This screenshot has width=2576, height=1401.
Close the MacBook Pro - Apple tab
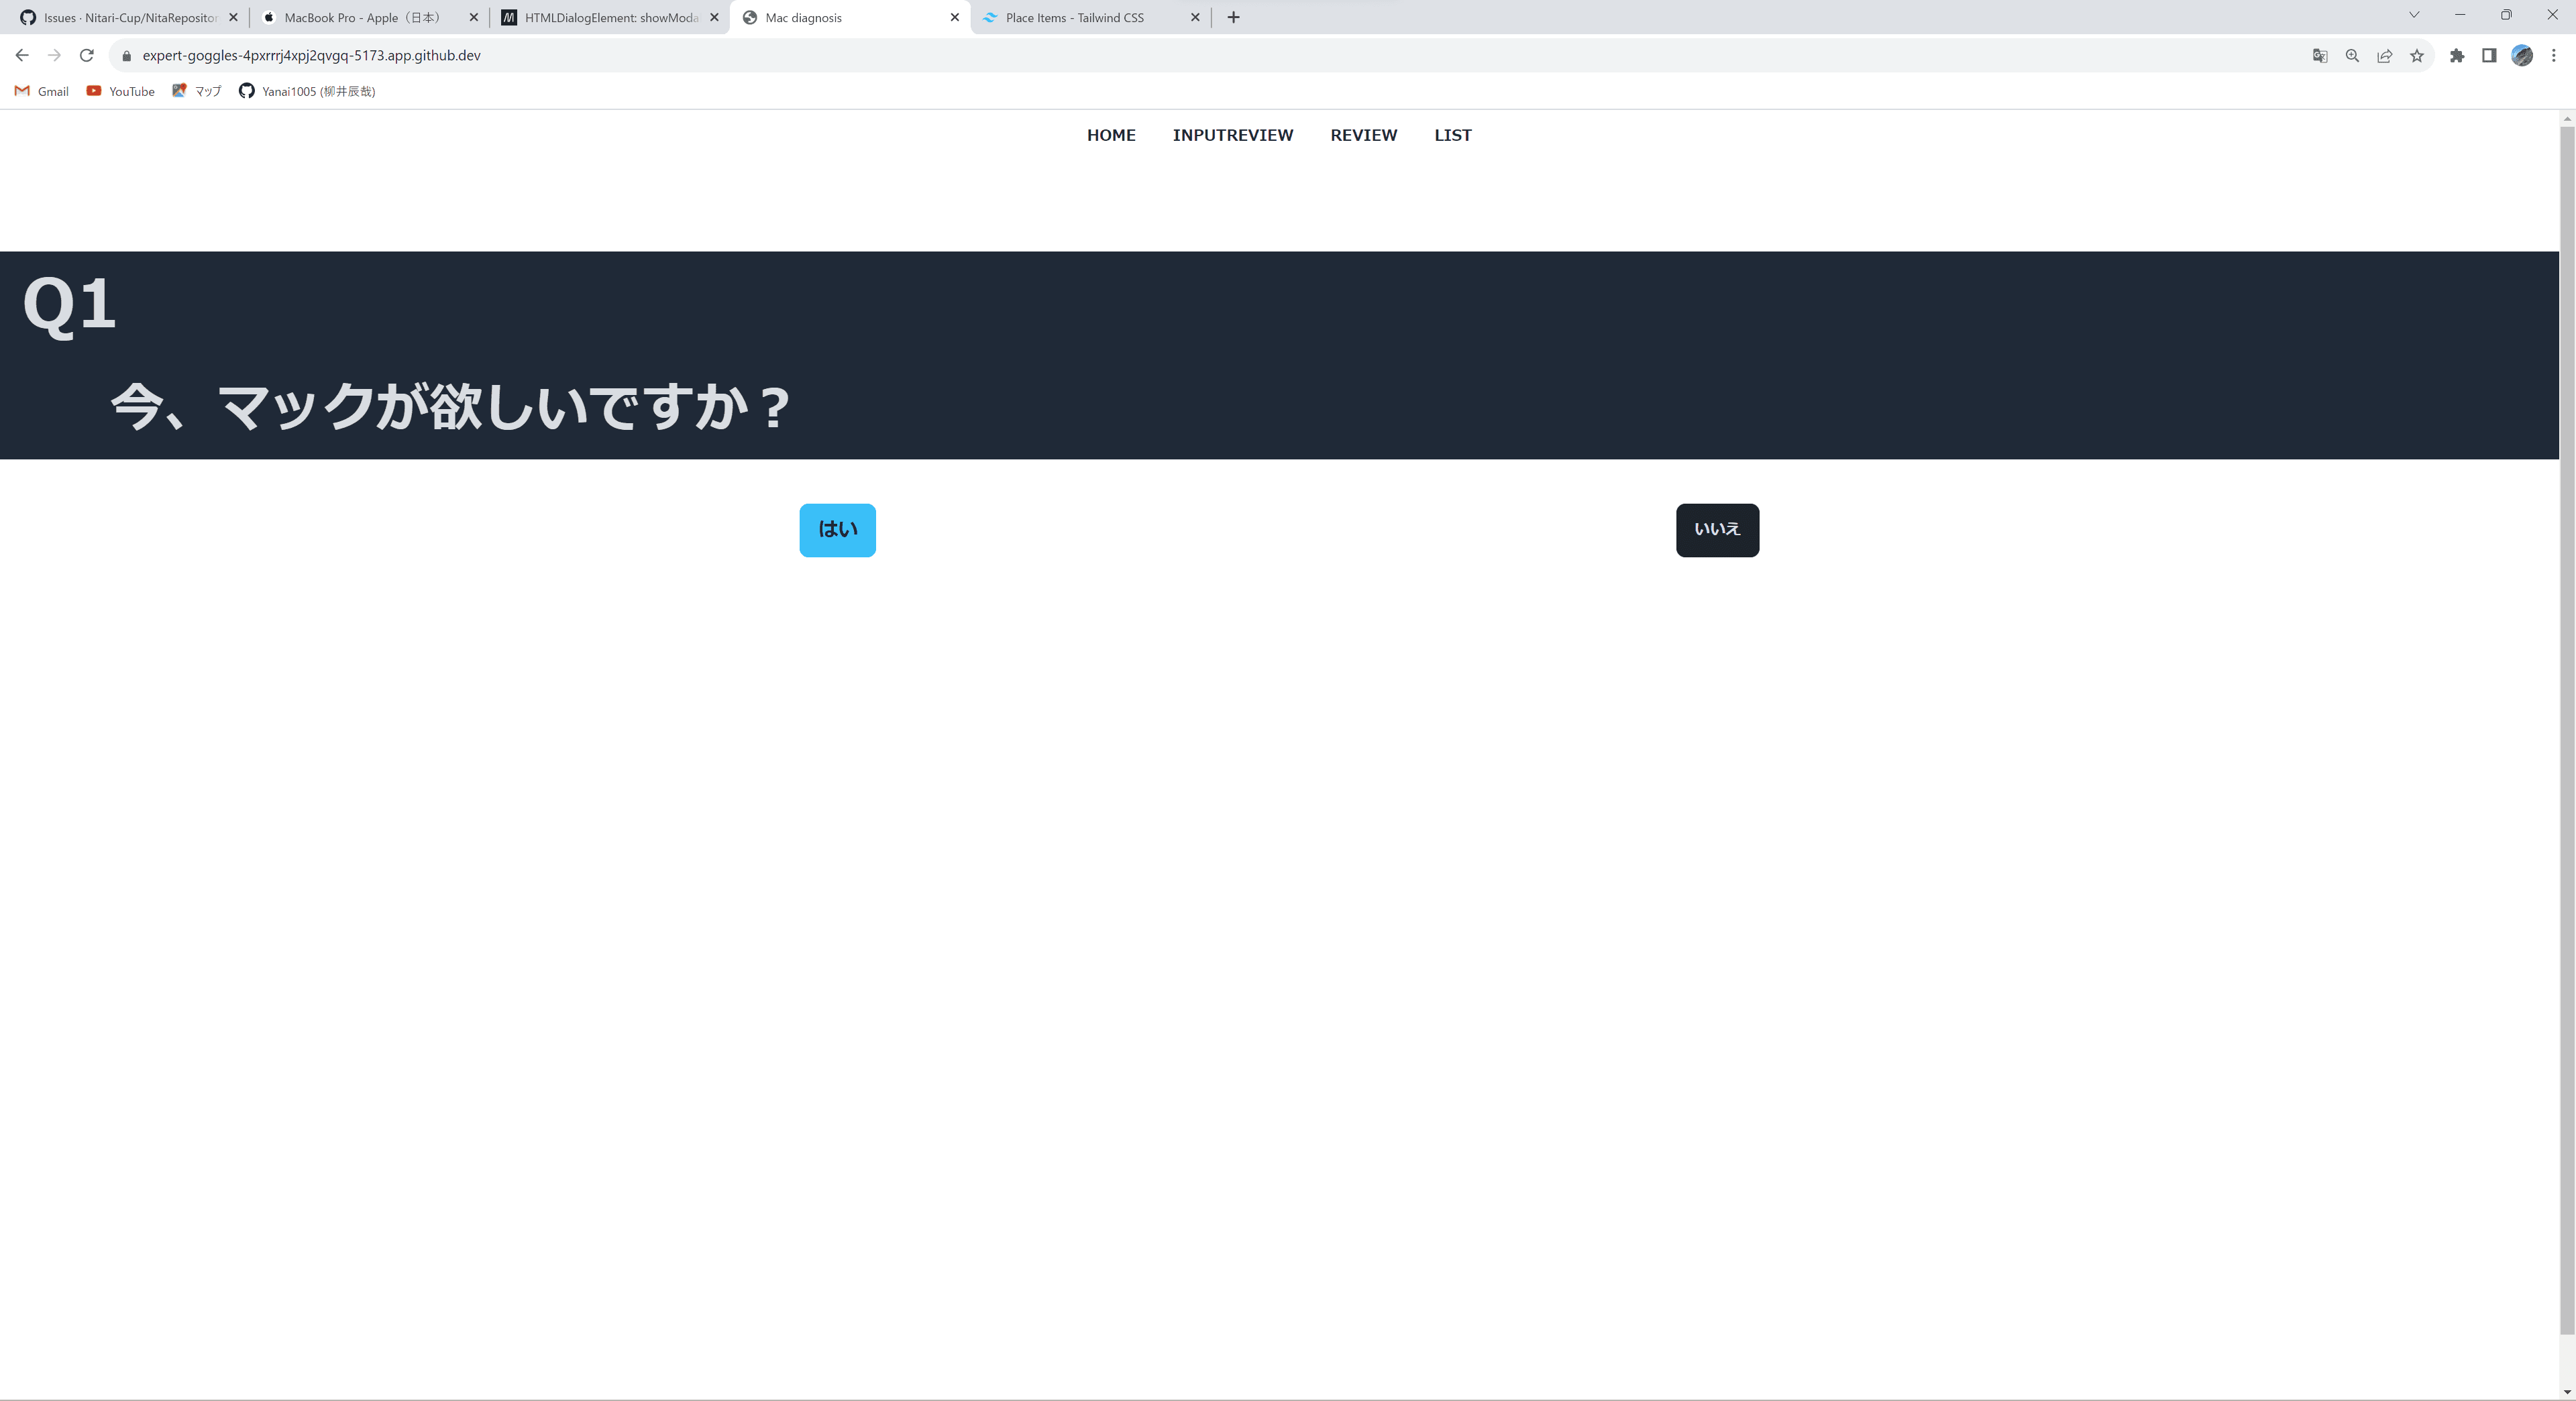point(474,18)
